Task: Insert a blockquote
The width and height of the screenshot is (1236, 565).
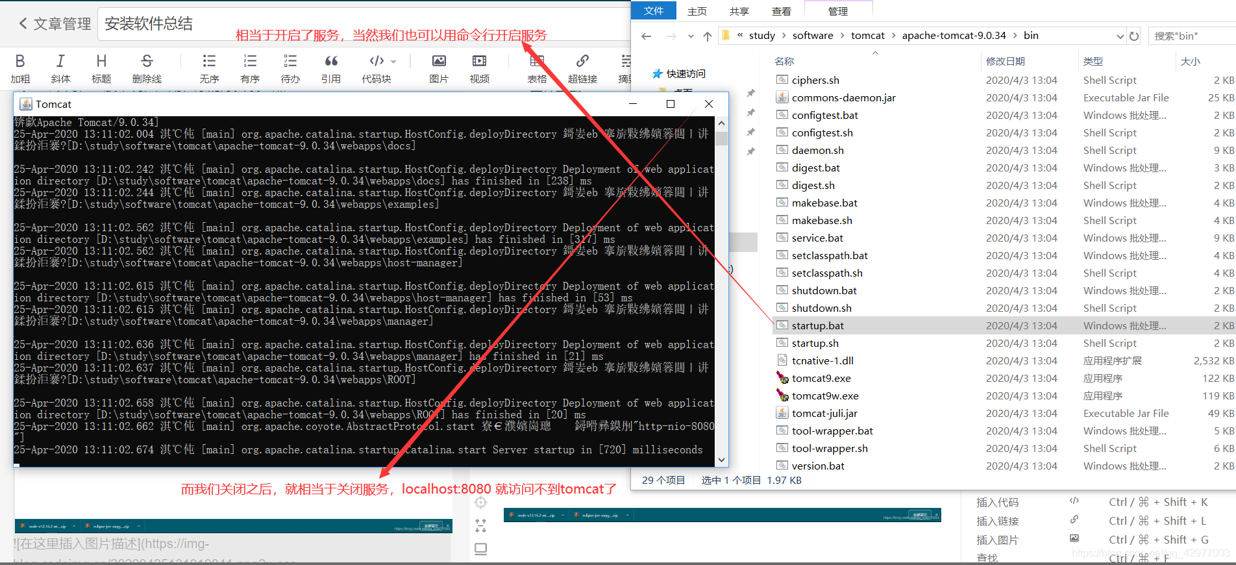Action: [331, 68]
